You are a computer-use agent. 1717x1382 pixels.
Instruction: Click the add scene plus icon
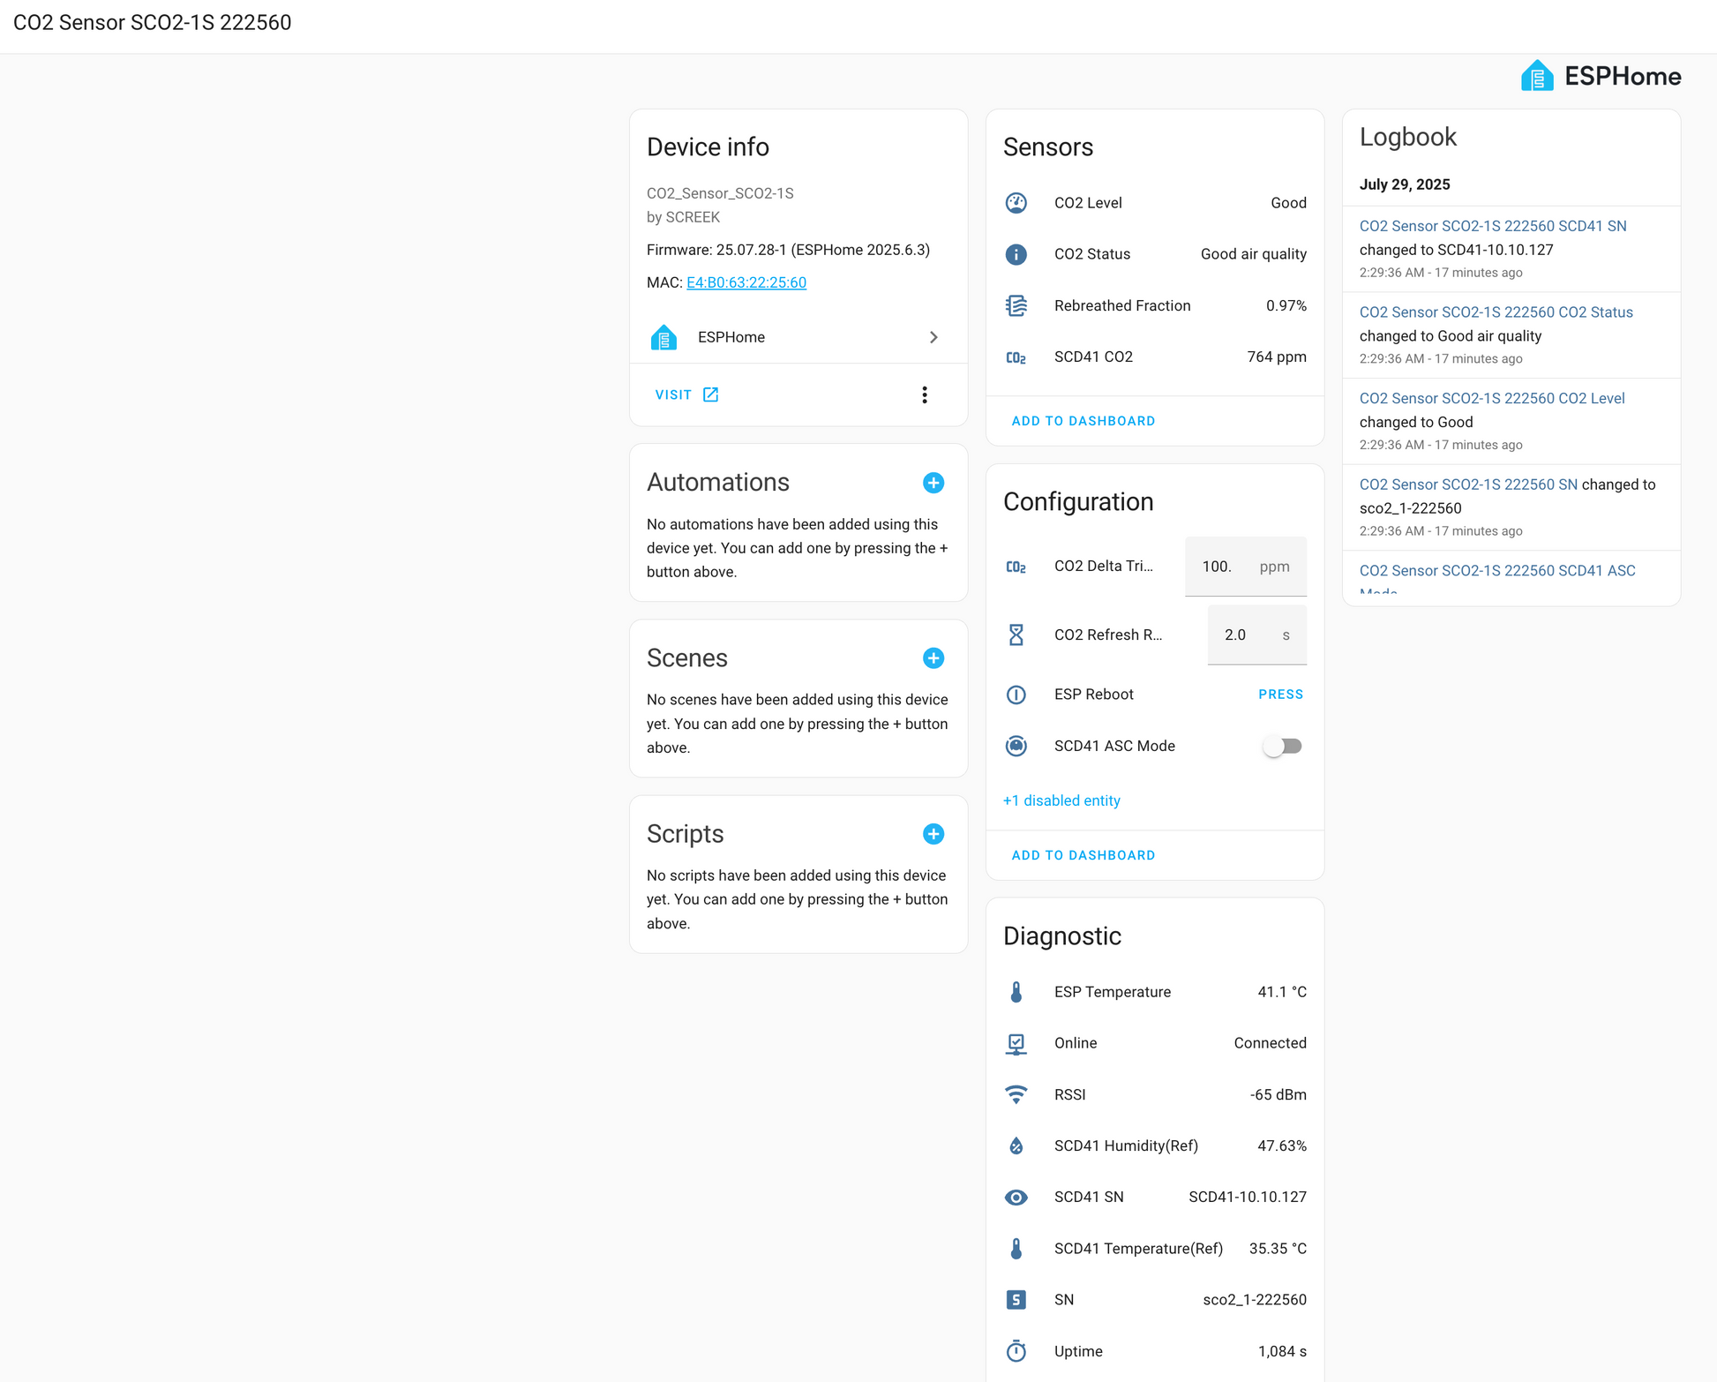[x=933, y=658]
